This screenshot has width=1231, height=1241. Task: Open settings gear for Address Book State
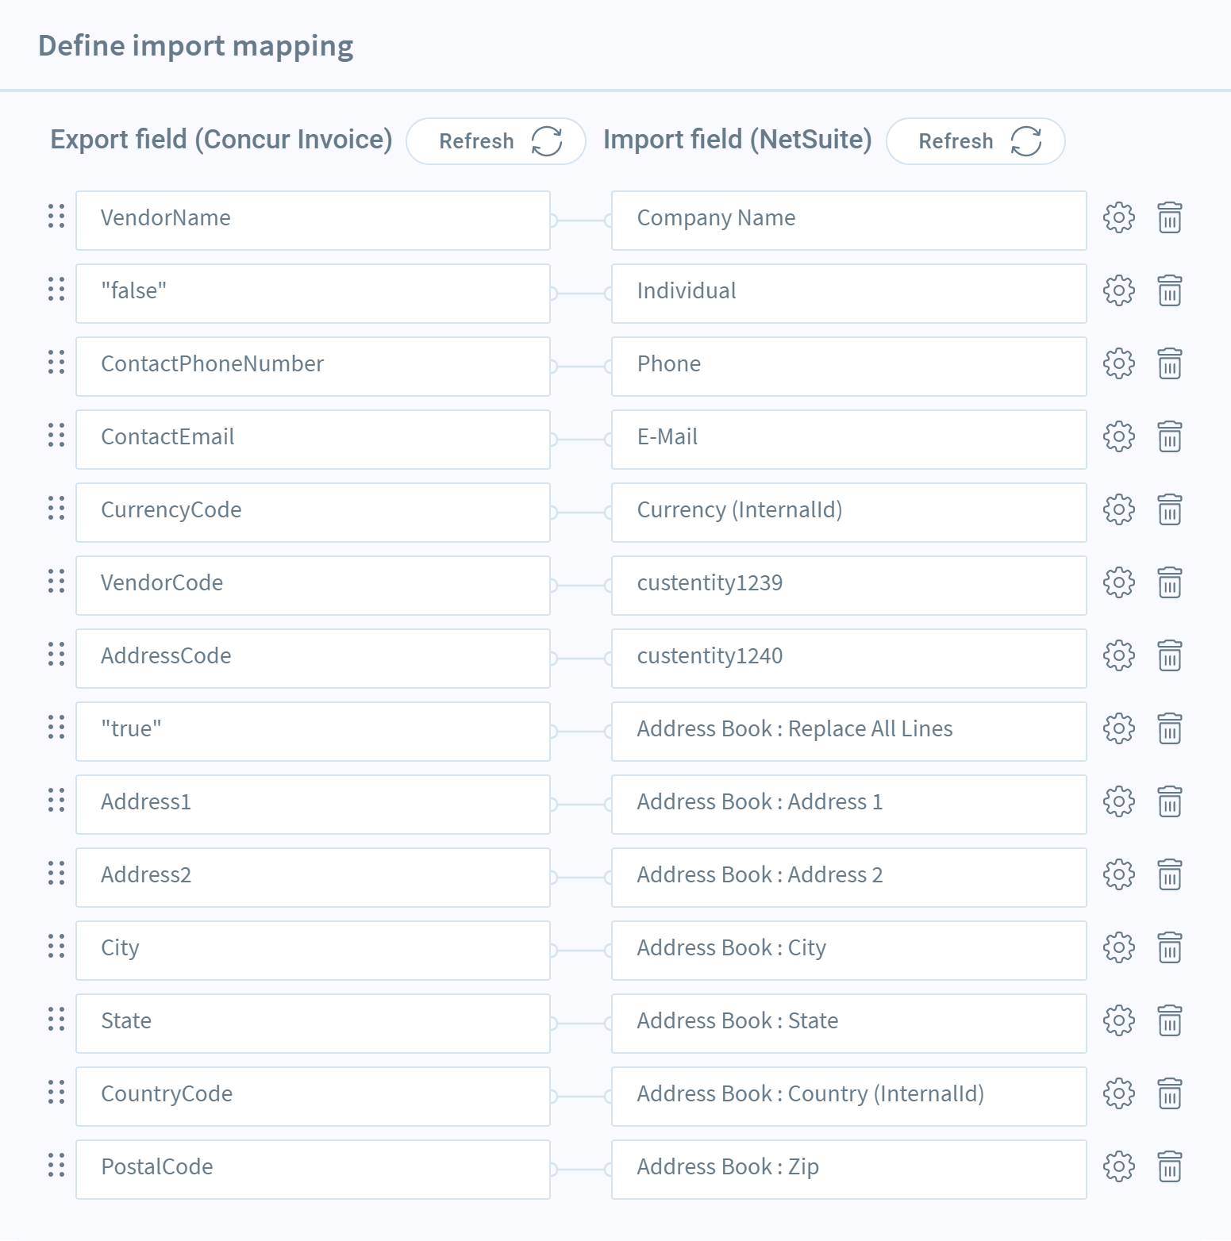pyautogui.click(x=1119, y=1020)
